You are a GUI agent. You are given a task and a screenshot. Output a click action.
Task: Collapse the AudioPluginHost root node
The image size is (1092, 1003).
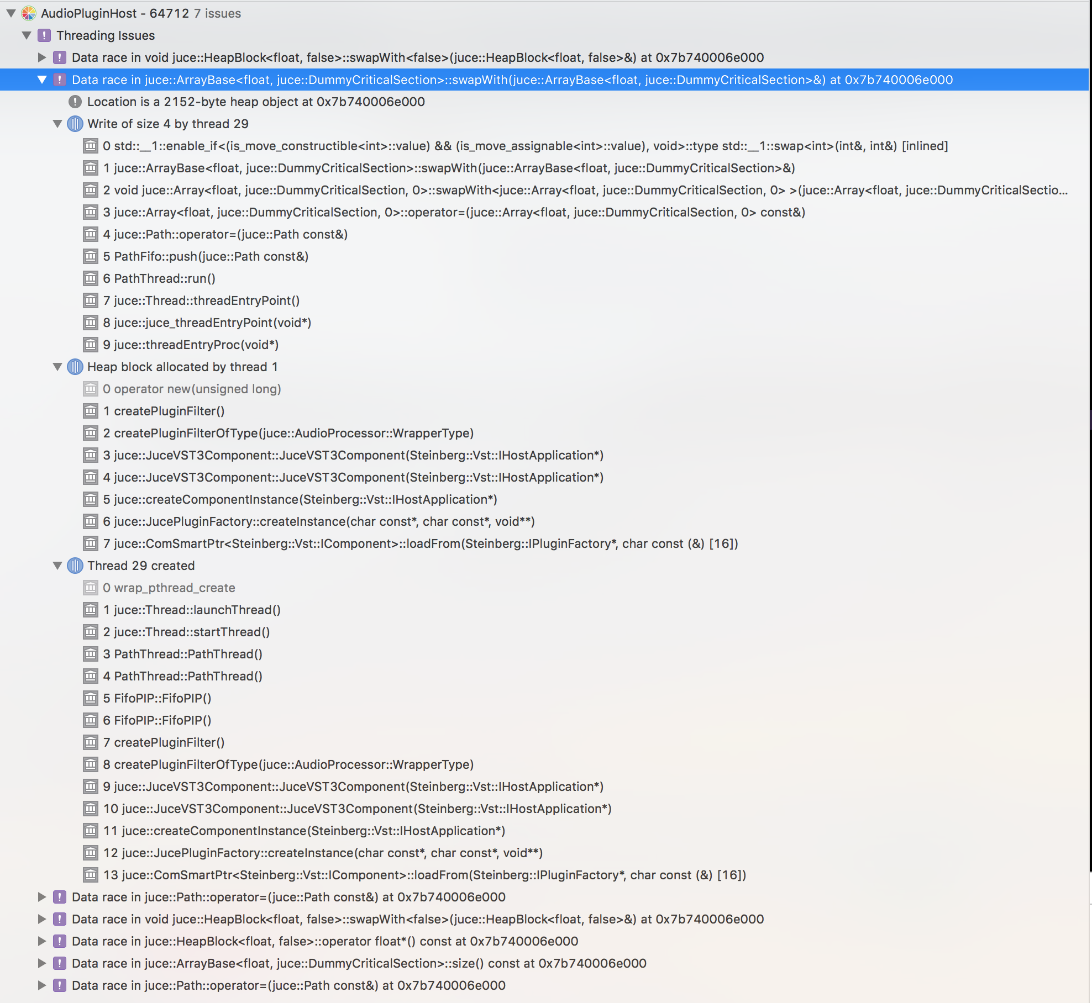11,13
